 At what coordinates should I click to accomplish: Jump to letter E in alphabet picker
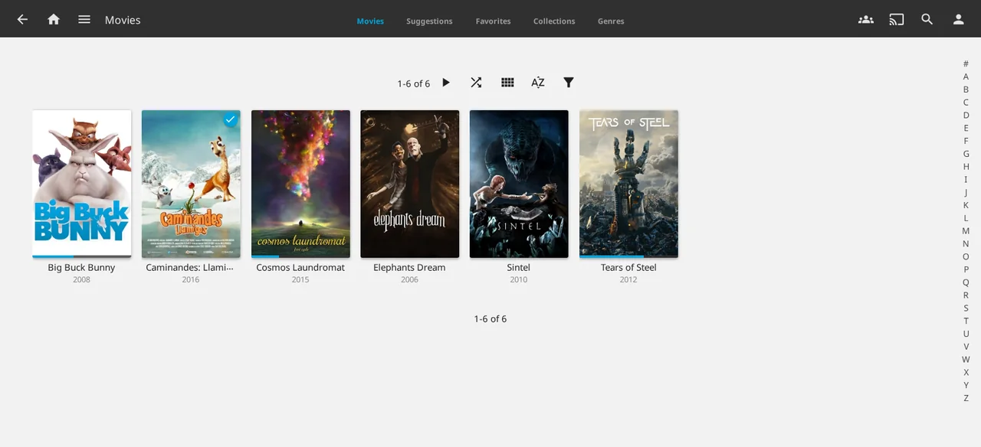coord(966,128)
